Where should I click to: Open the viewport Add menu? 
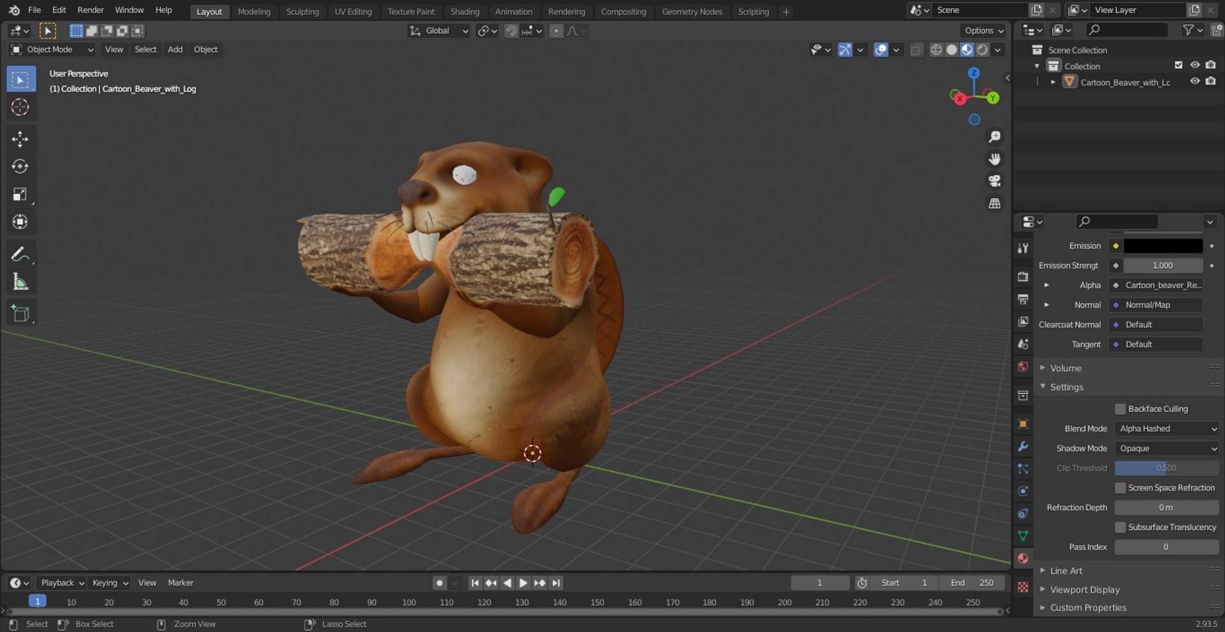coord(175,50)
